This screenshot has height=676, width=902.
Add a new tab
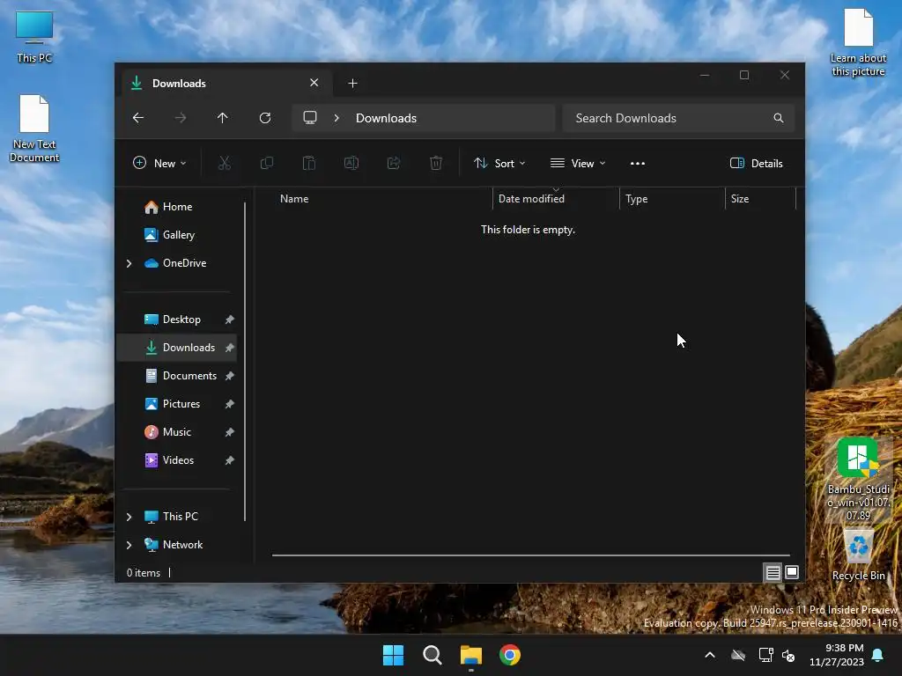352,84
